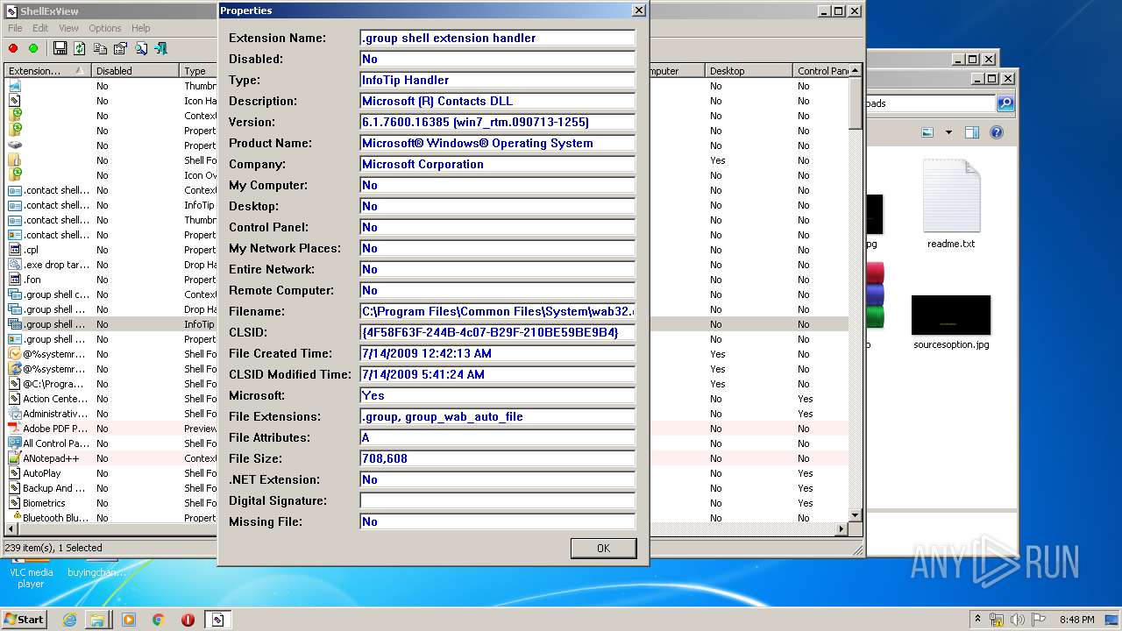Click the green Enable Selected Items toolbar icon
The image size is (1122, 631).
[33, 48]
